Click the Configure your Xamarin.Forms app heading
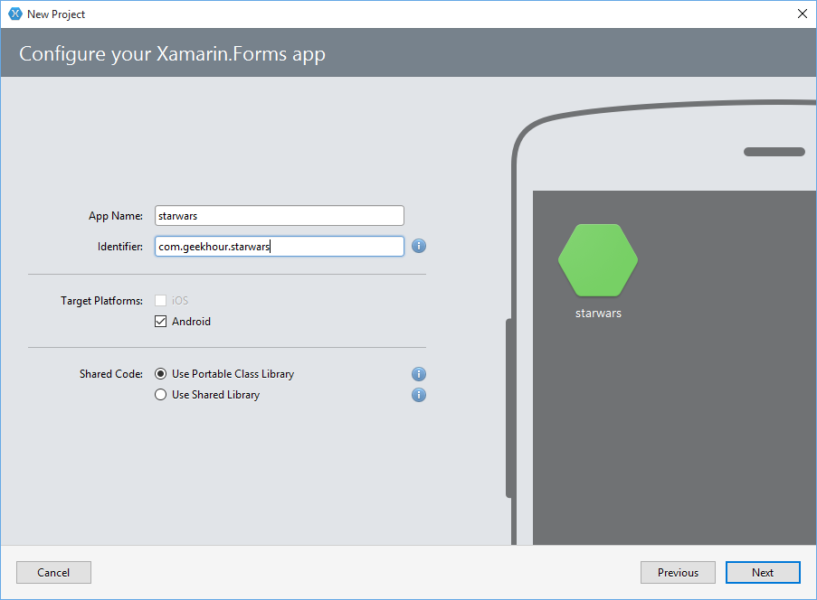817x600 pixels. [x=172, y=54]
